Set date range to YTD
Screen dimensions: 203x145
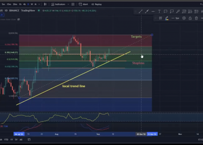click(x=6, y=140)
